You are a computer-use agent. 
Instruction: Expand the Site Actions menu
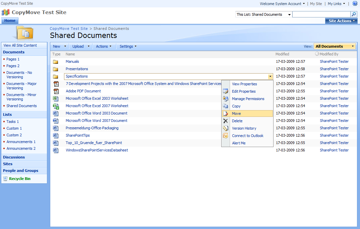pyautogui.click(x=342, y=21)
